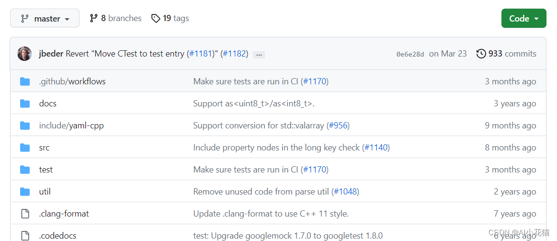Image resolution: width=557 pixels, height=241 pixels.
Task: Click the .codedocs file icon
Action: (x=25, y=235)
